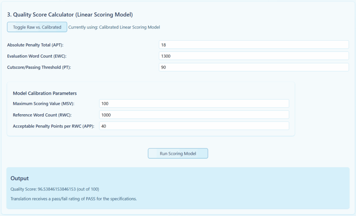Viewport: 356px width, 216px height.
Task: Click into the Maximum Scoring Value field
Action: click(194, 103)
